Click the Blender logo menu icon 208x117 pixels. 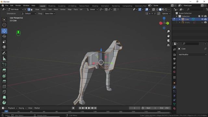(x=3, y=6)
